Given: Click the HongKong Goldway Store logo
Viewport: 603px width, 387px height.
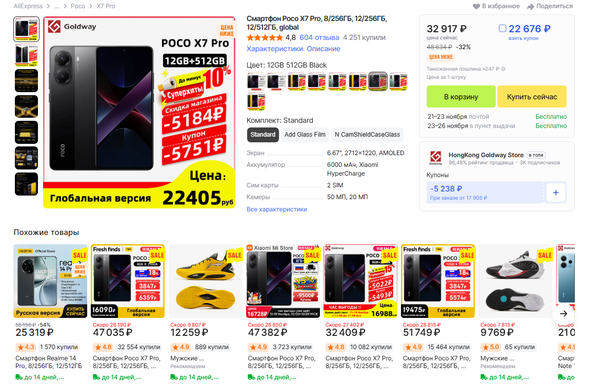Looking at the screenshot, I should click(x=435, y=158).
